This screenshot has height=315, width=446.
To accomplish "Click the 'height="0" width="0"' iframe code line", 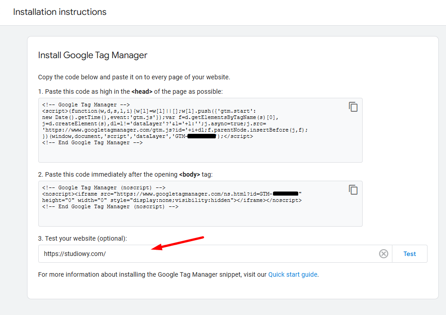I will tap(172, 201).
